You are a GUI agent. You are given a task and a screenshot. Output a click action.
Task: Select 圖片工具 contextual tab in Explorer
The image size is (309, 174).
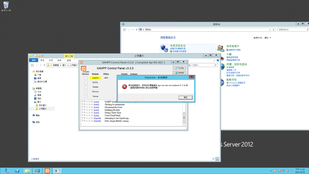pos(69,56)
